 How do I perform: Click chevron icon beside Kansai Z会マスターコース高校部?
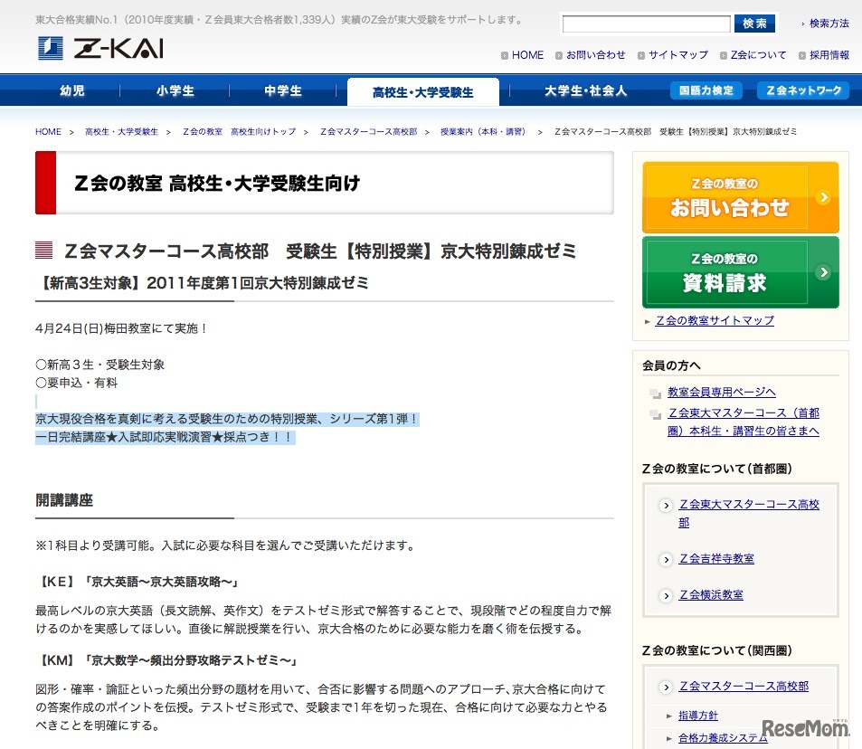pos(666,687)
